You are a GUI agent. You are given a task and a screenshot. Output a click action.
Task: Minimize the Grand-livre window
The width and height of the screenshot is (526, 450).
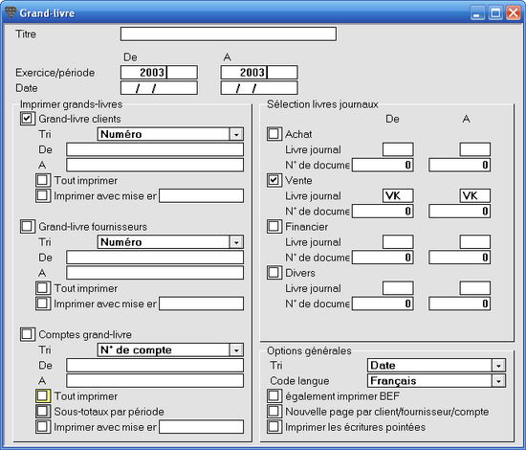(x=477, y=13)
